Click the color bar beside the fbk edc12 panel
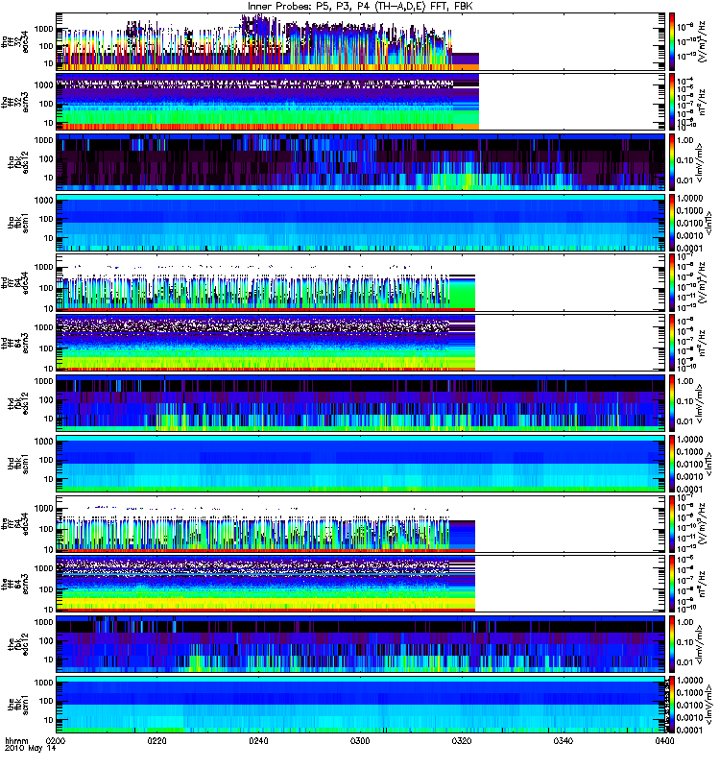The height and width of the screenshot is (768, 720). click(x=672, y=644)
